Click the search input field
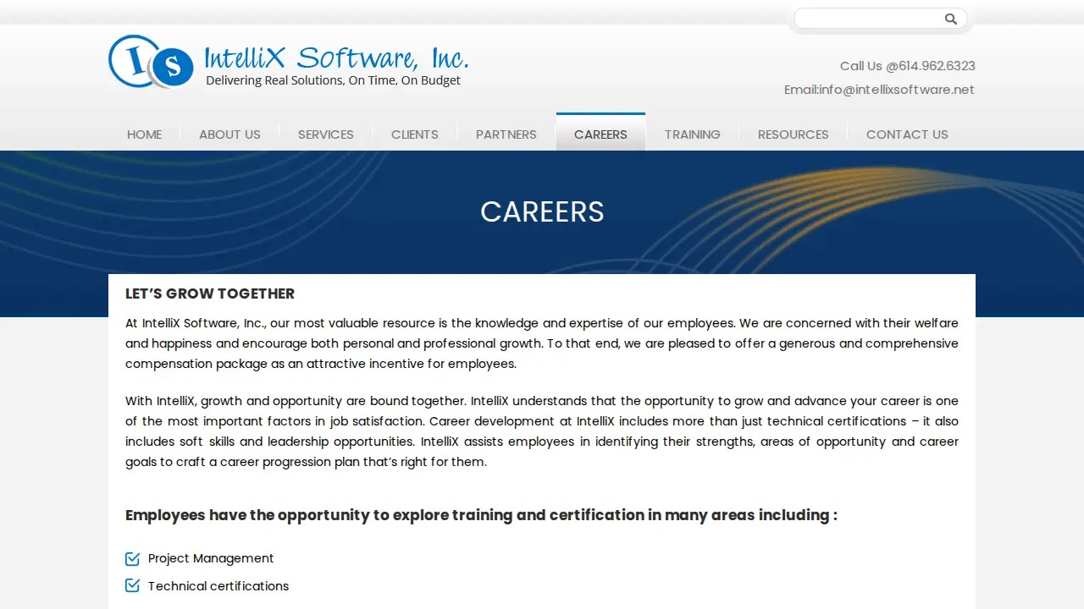 point(869,19)
